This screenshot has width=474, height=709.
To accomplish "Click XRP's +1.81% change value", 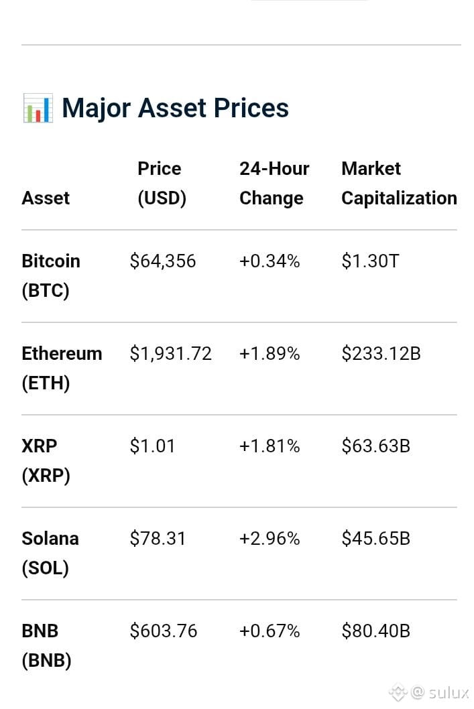I will pos(270,446).
